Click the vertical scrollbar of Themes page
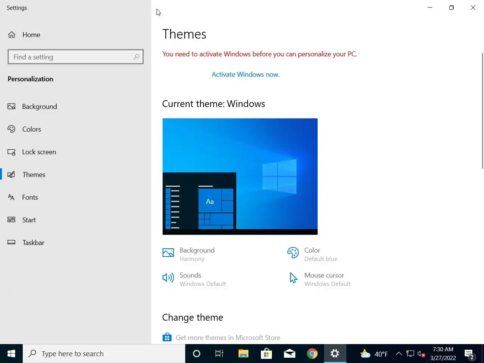Image resolution: width=484 pixels, height=363 pixels. pos(482,111)
